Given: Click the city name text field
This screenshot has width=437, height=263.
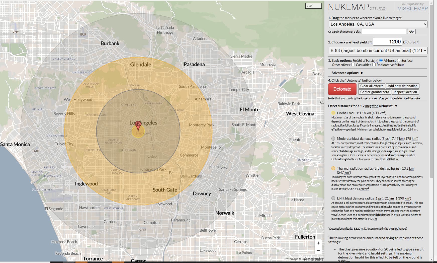Looking at the screenshot, I should coord(384,31).
